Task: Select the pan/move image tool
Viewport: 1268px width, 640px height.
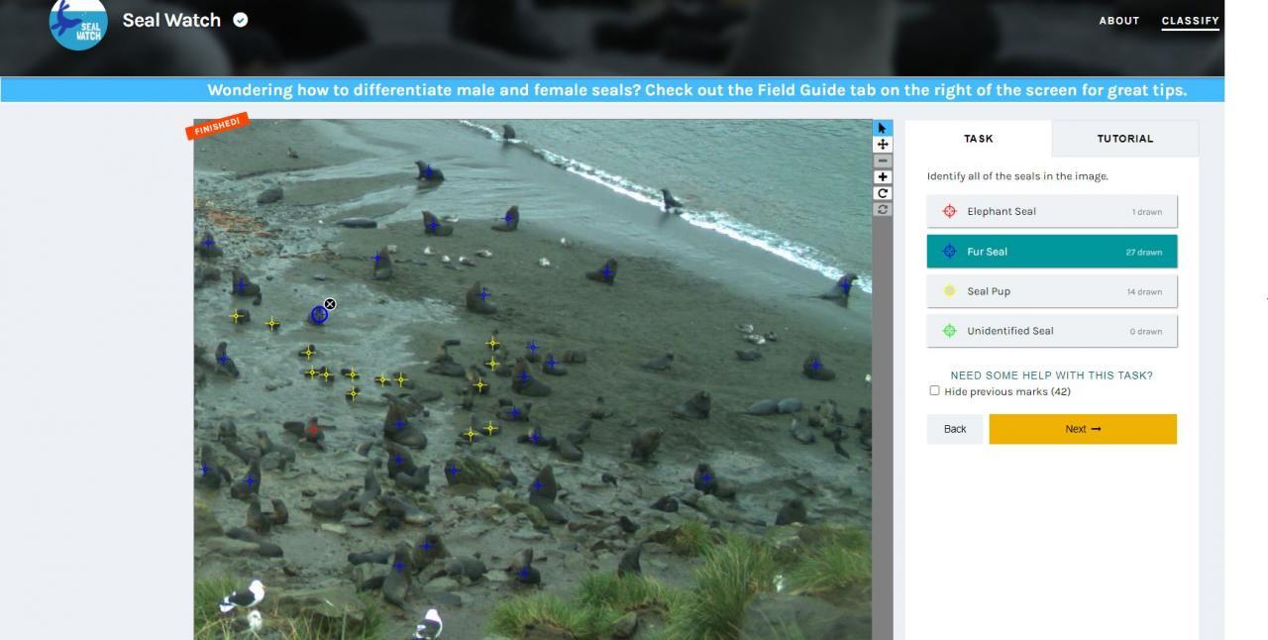Action: (883, 145)
